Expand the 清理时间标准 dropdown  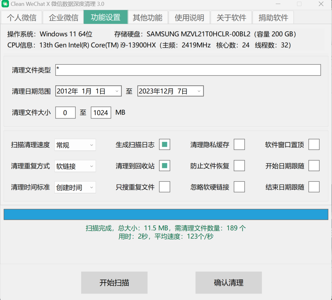pyautogui.click(x=75, y=187)
